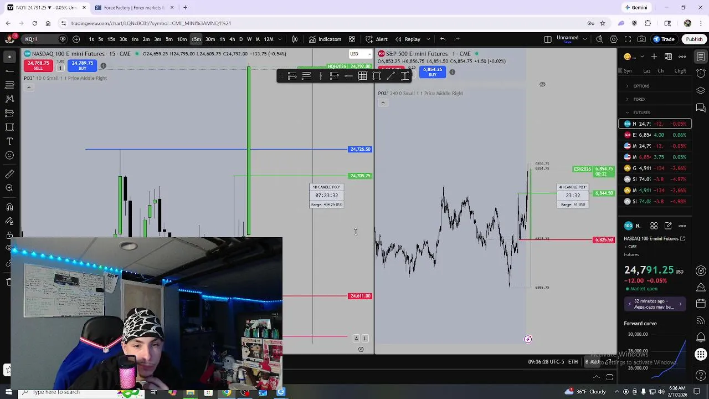Add symbol to watchlist plus icon
709x399 pixels.
654,57
